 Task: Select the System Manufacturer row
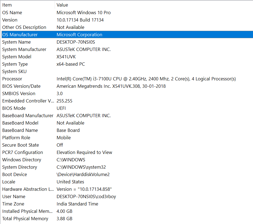click(x=127, y=49)
